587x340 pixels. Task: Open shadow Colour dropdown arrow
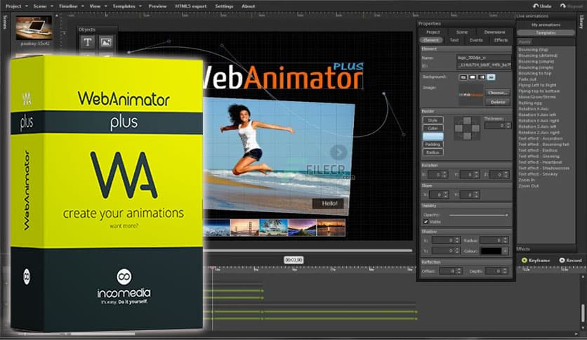pyautogui.click(x=506, y=251)
